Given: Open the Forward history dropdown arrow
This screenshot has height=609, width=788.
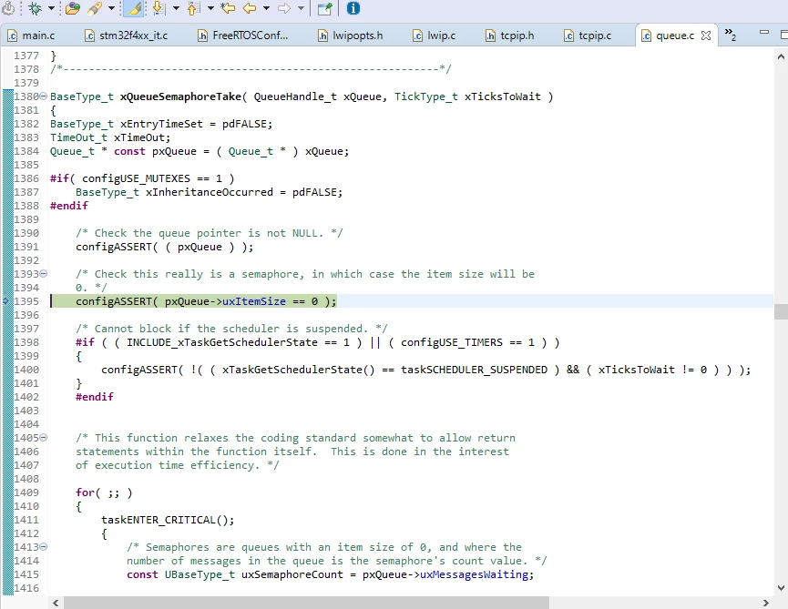Looking at the screenshot, I should point(301,8).
